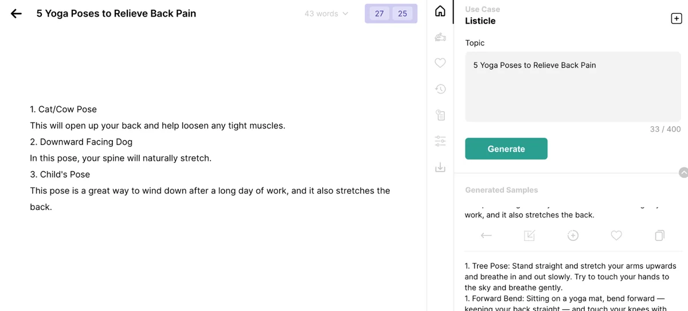Image resolution: width=688 pixels, height=311 pixels.
Task: Open the writing hand sidebar icon
Action: tap(440, 37)
